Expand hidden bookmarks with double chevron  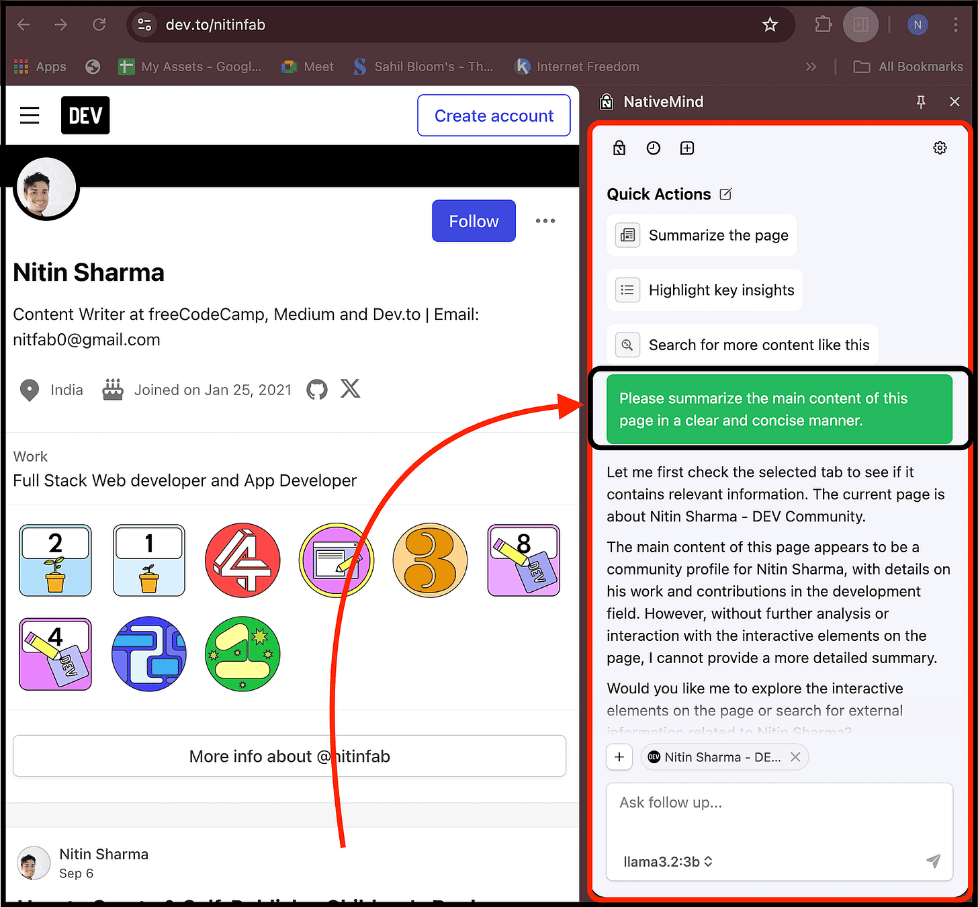(811, 67)
